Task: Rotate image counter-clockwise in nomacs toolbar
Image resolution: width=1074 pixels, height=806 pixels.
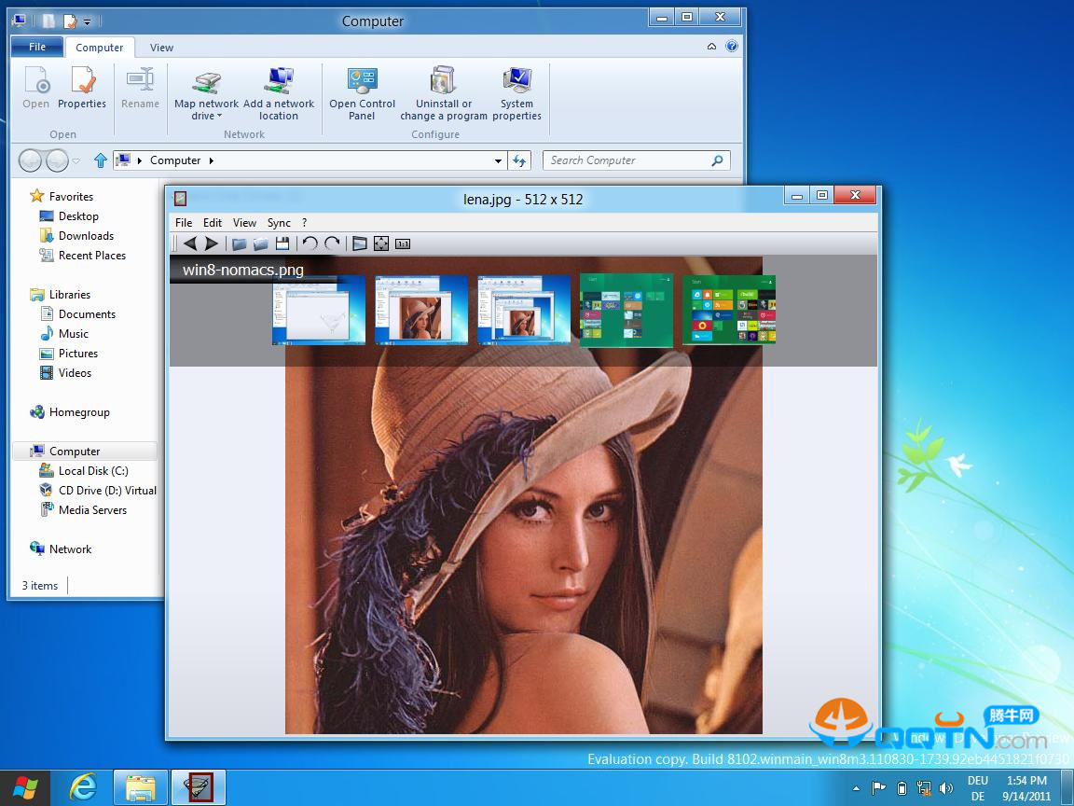Action: click(310, 243)
